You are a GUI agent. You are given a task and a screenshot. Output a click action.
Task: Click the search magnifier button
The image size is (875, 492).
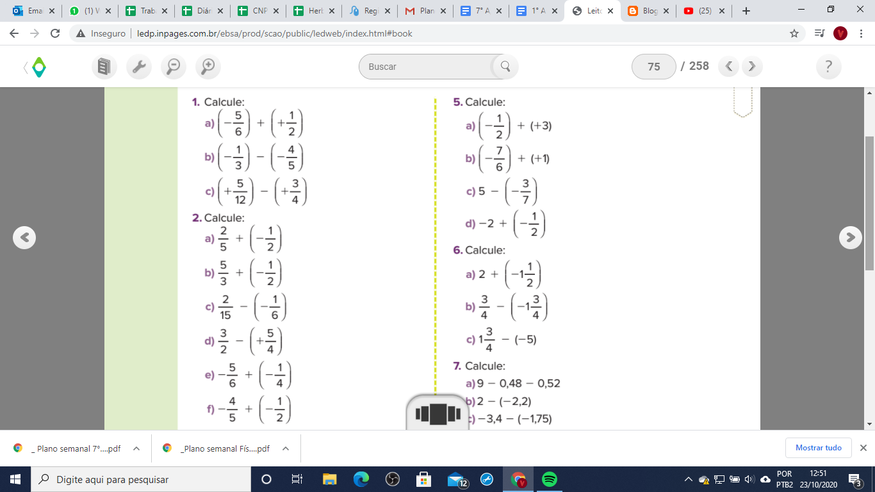(x=505, y=66)
